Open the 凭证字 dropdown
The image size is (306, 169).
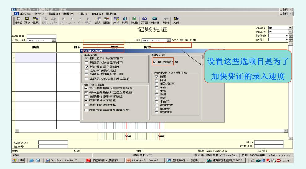[290, 28]
